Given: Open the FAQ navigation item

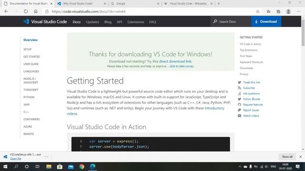Looking at the screenshot, I should click(x=152, y=22).
